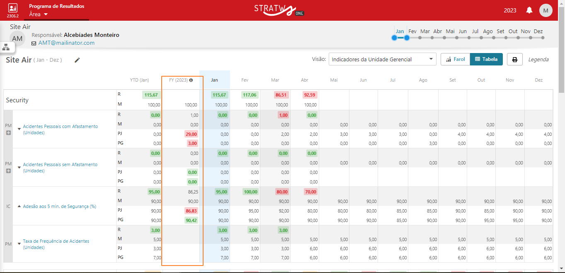565x273 pixels.
Task: Select Jun on the month timeline
Action: 463,31
